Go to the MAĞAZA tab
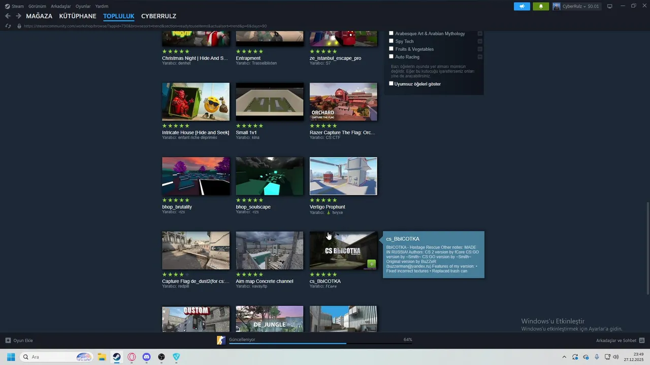Image resolution: width=650 pixels, height=365 pixels. 39,16
